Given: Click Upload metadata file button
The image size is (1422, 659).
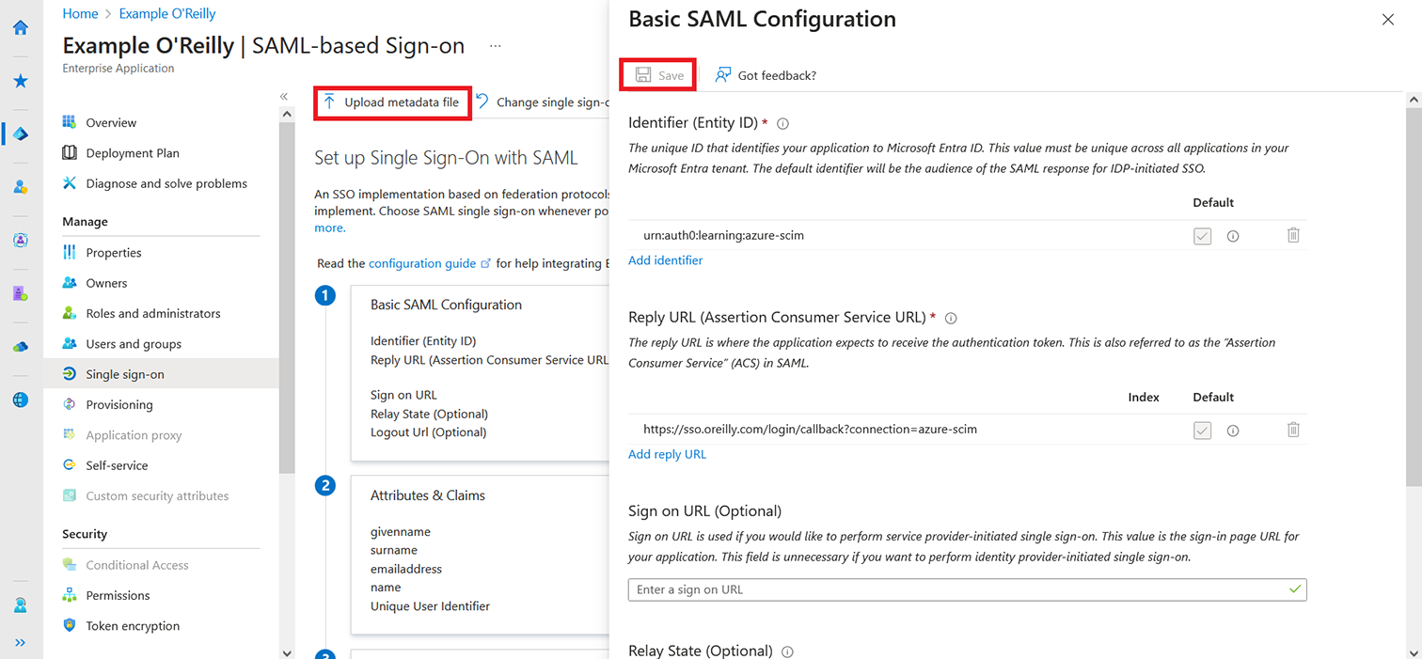Looking at the screenshot, I should [391, 102].
